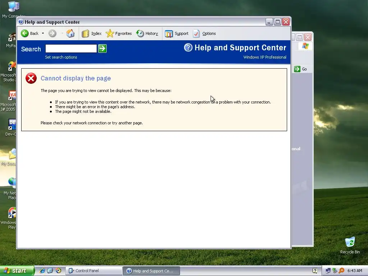Select the MyPaint desktop icon
The image size is (368, 276).
click(x=11, y=40)
